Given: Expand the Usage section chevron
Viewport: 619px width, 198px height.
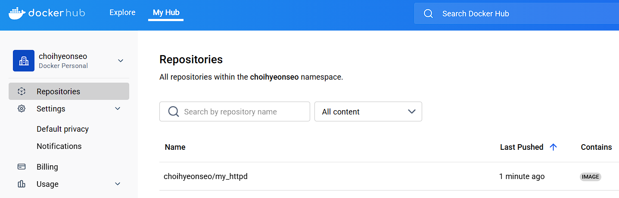Looking at the screenshot, I should tap(118, 184).
